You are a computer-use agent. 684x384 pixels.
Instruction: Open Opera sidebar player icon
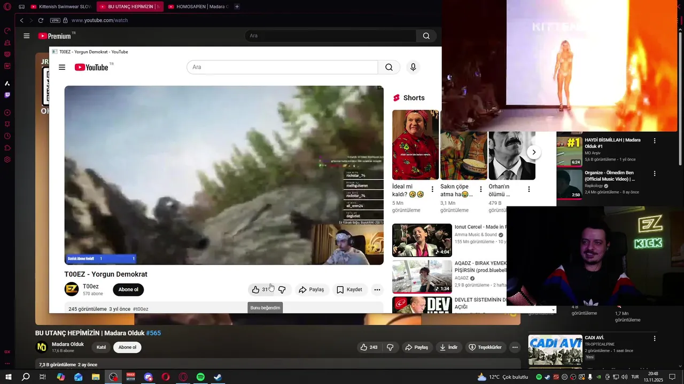[7, 113]
